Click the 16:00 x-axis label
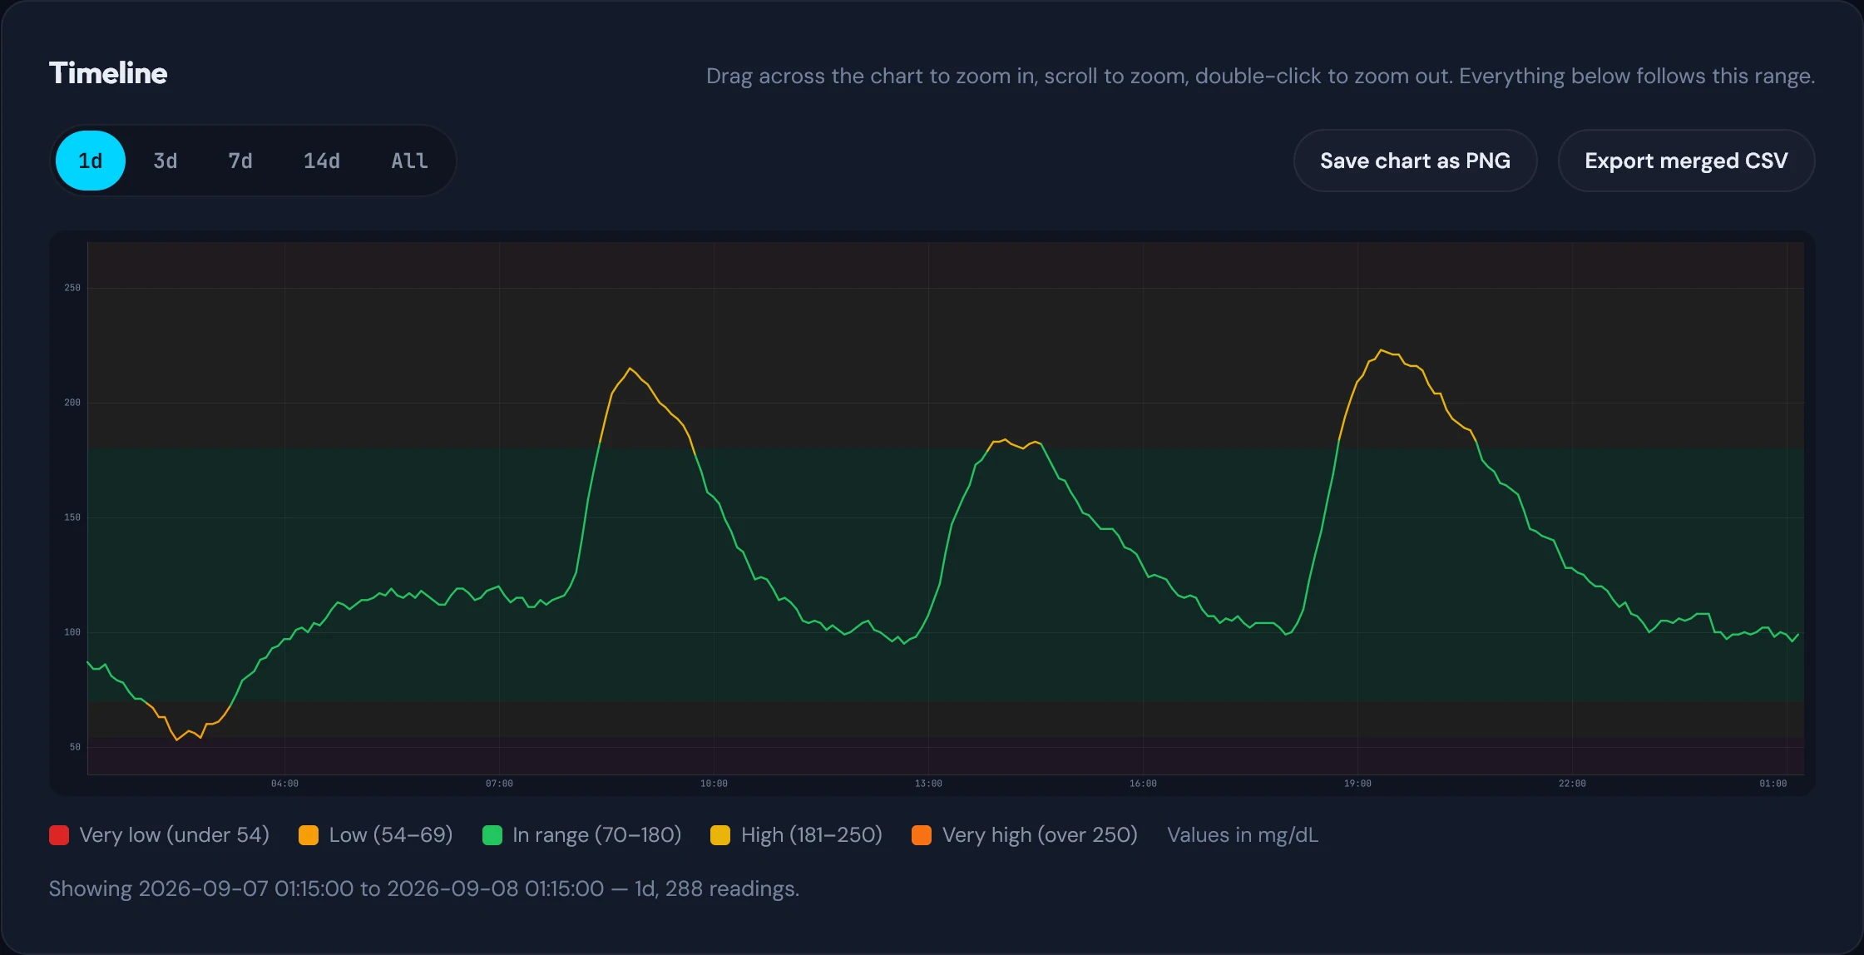1864x955 pixels. point(1143,784)
